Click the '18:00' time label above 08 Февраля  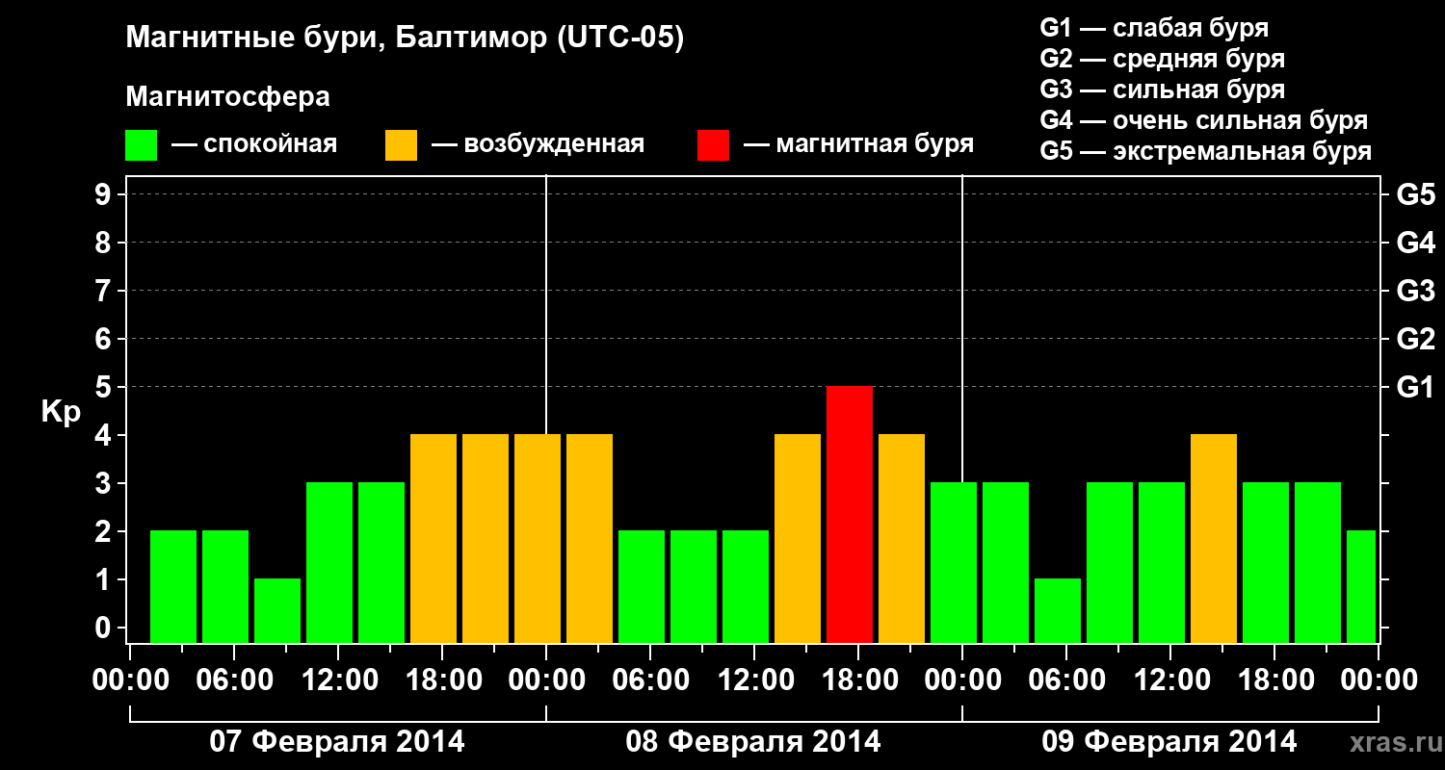[858, 680]
